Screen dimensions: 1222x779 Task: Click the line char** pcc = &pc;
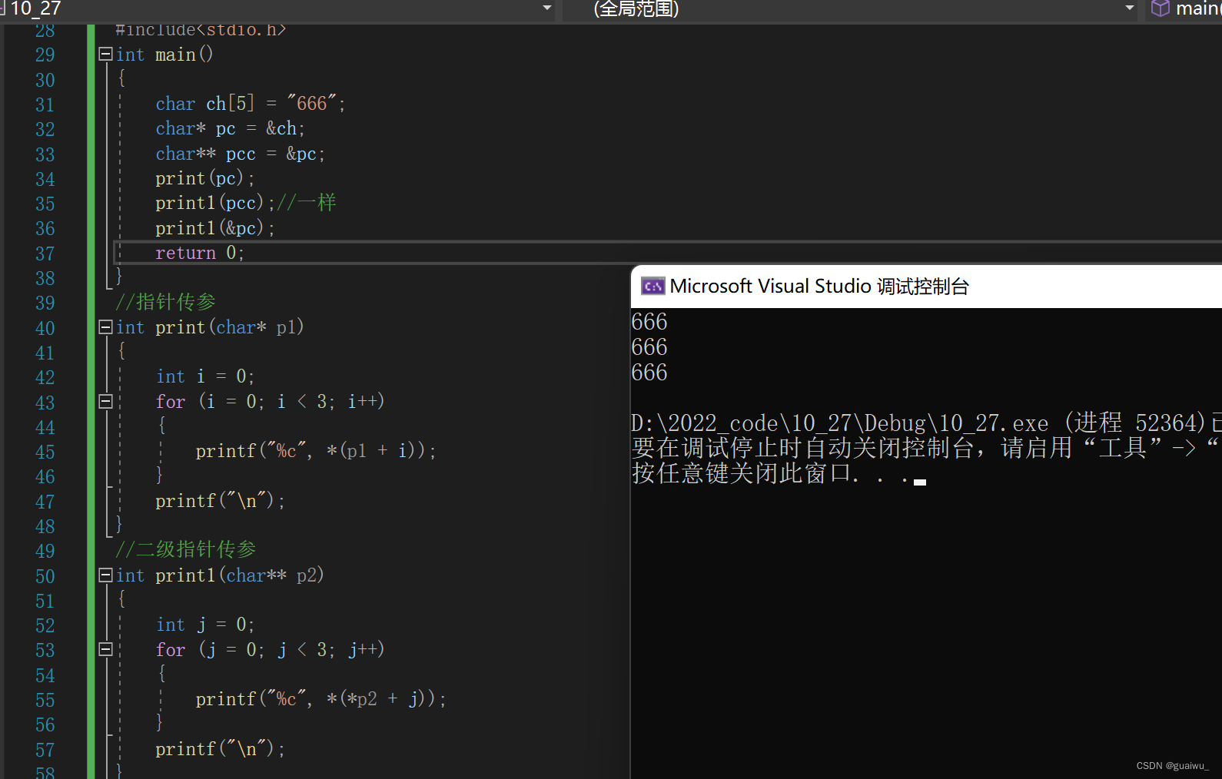(x=241, y=154)
